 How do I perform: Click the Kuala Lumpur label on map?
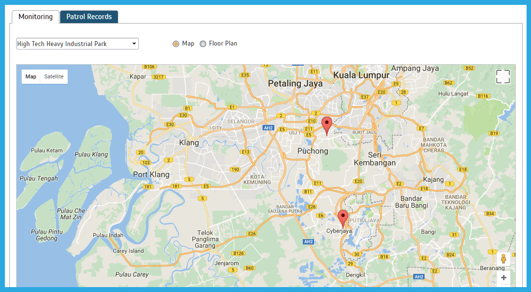[361, 75]
